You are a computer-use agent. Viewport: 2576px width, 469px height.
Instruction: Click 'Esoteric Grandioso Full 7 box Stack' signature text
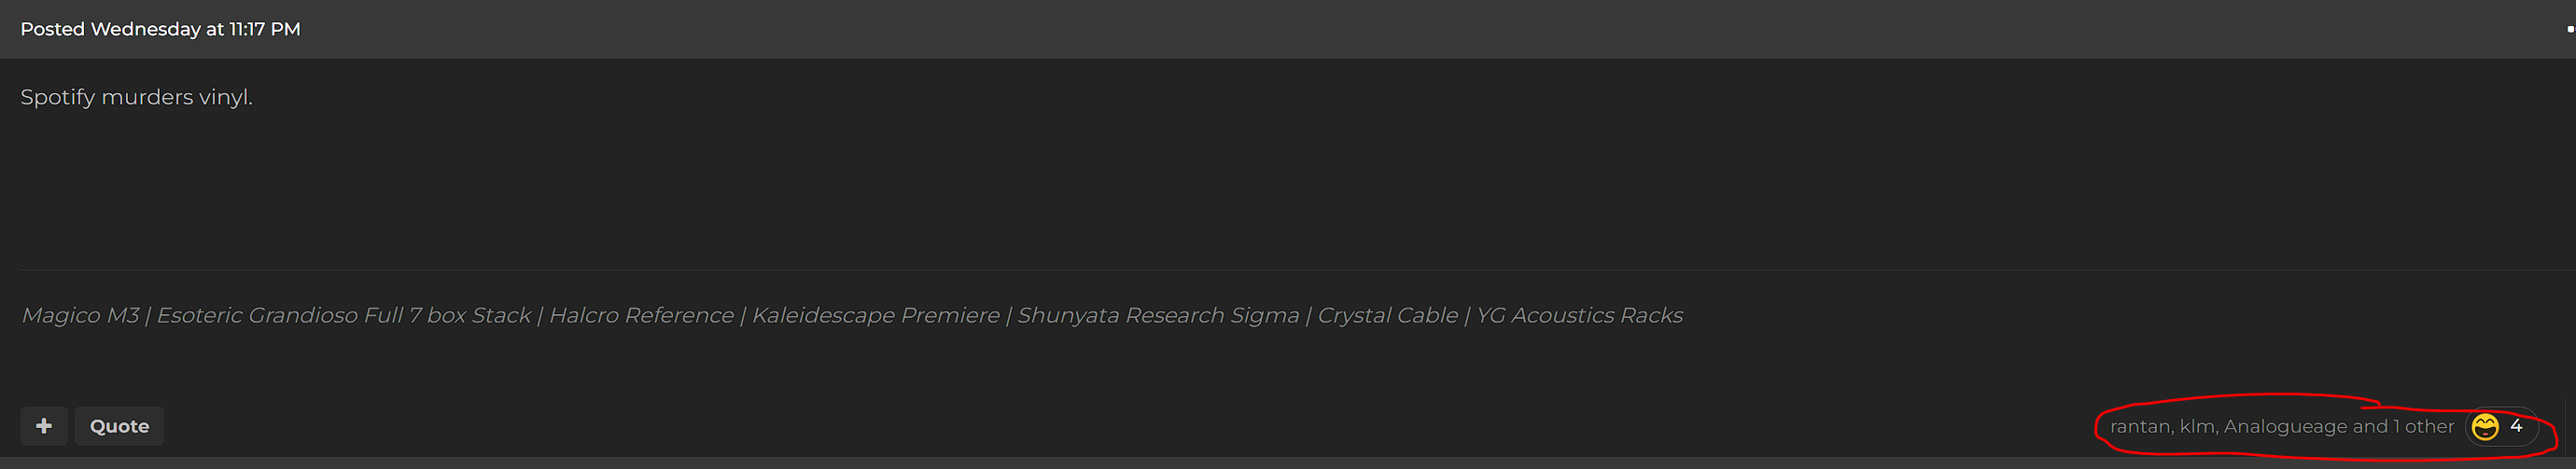coord(344,316)
